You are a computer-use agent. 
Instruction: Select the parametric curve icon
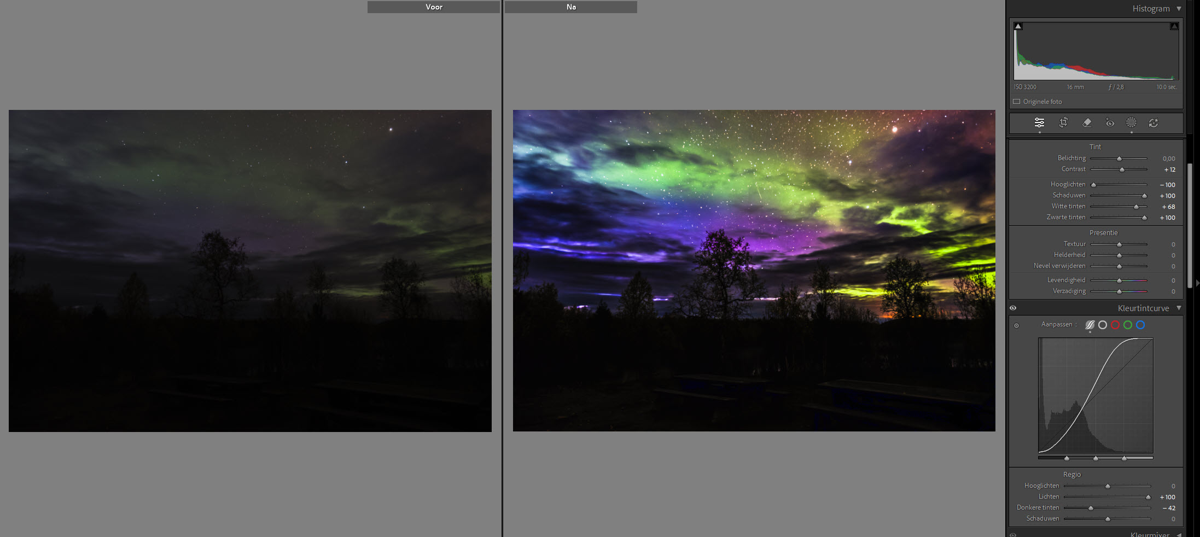(1090, 325)
